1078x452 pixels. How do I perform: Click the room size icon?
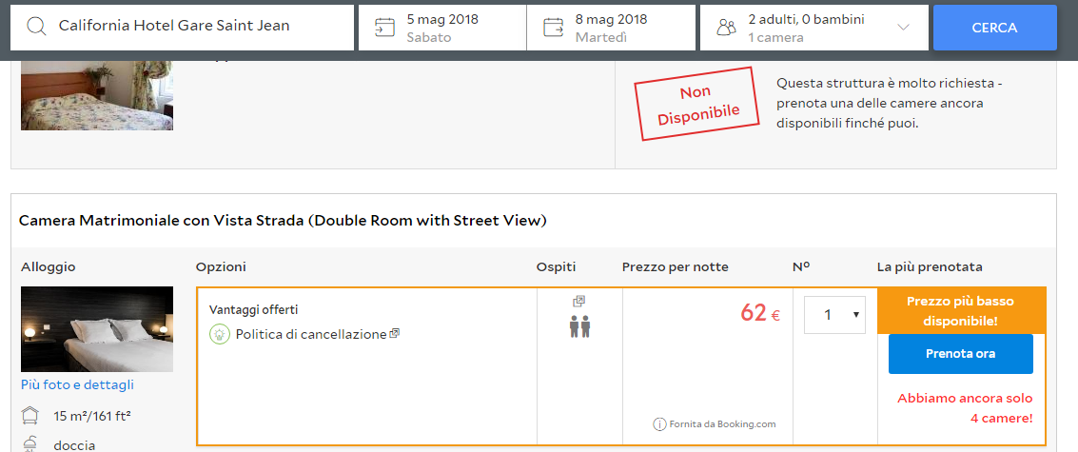(30, 415)
